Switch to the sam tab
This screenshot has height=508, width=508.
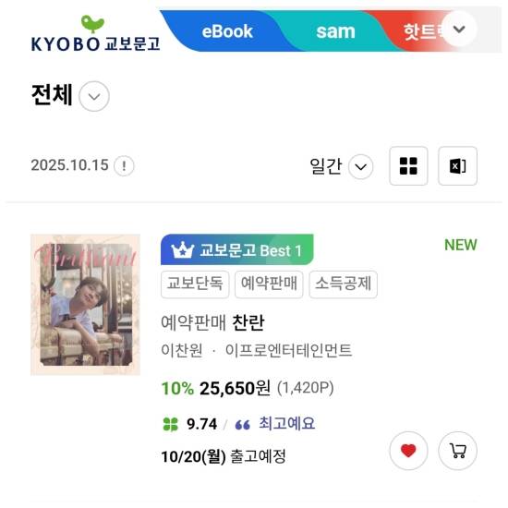(x=335, y=31)
